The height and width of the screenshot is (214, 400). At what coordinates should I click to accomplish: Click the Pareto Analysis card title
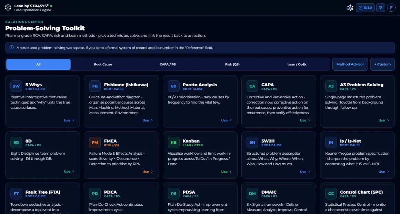pos(200,85)
